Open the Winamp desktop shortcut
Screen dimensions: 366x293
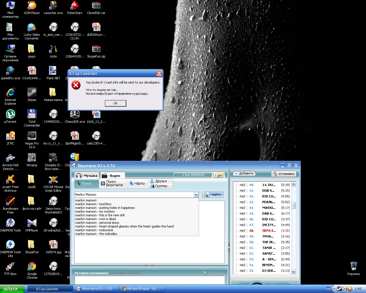coord(32,160)
